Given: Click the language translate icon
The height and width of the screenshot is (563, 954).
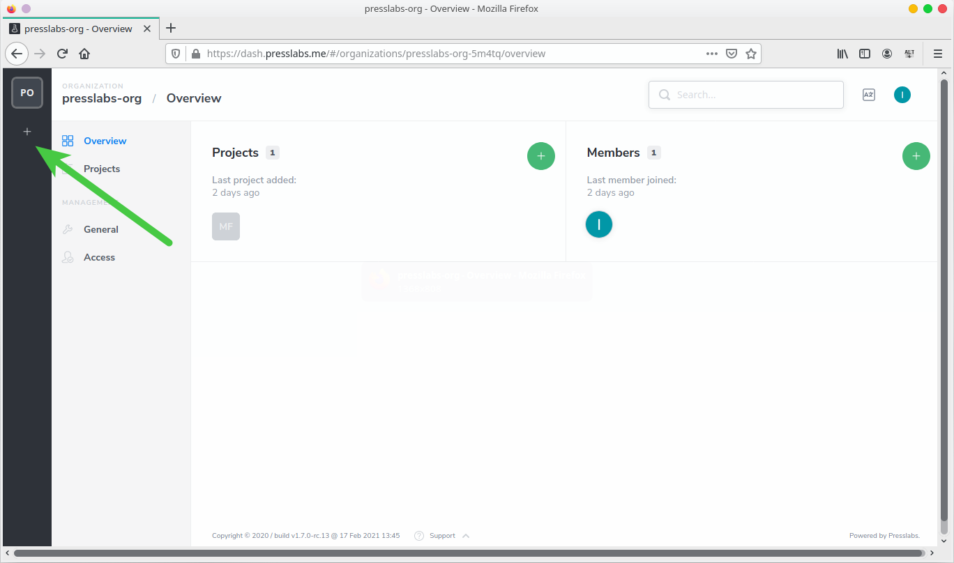Looking at the screenshot, I should point(869,95).
